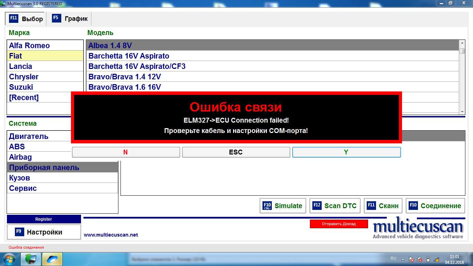
Task: Click the Соединение connect button
Action: (x=436, y=206)
